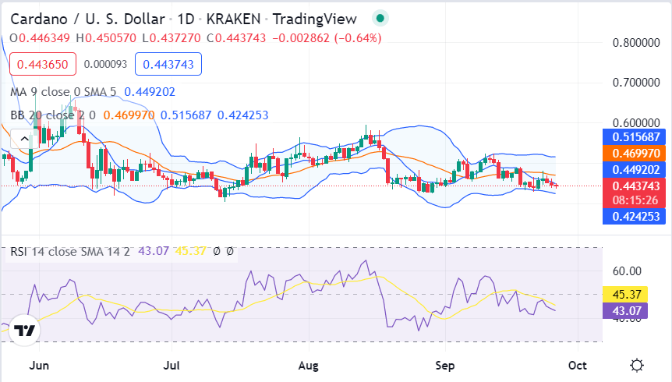The image size is (672, 382).
Task: Click the BB lower value 0.424253 in legend
Action: pyautogui.click(x=243, y=115)
